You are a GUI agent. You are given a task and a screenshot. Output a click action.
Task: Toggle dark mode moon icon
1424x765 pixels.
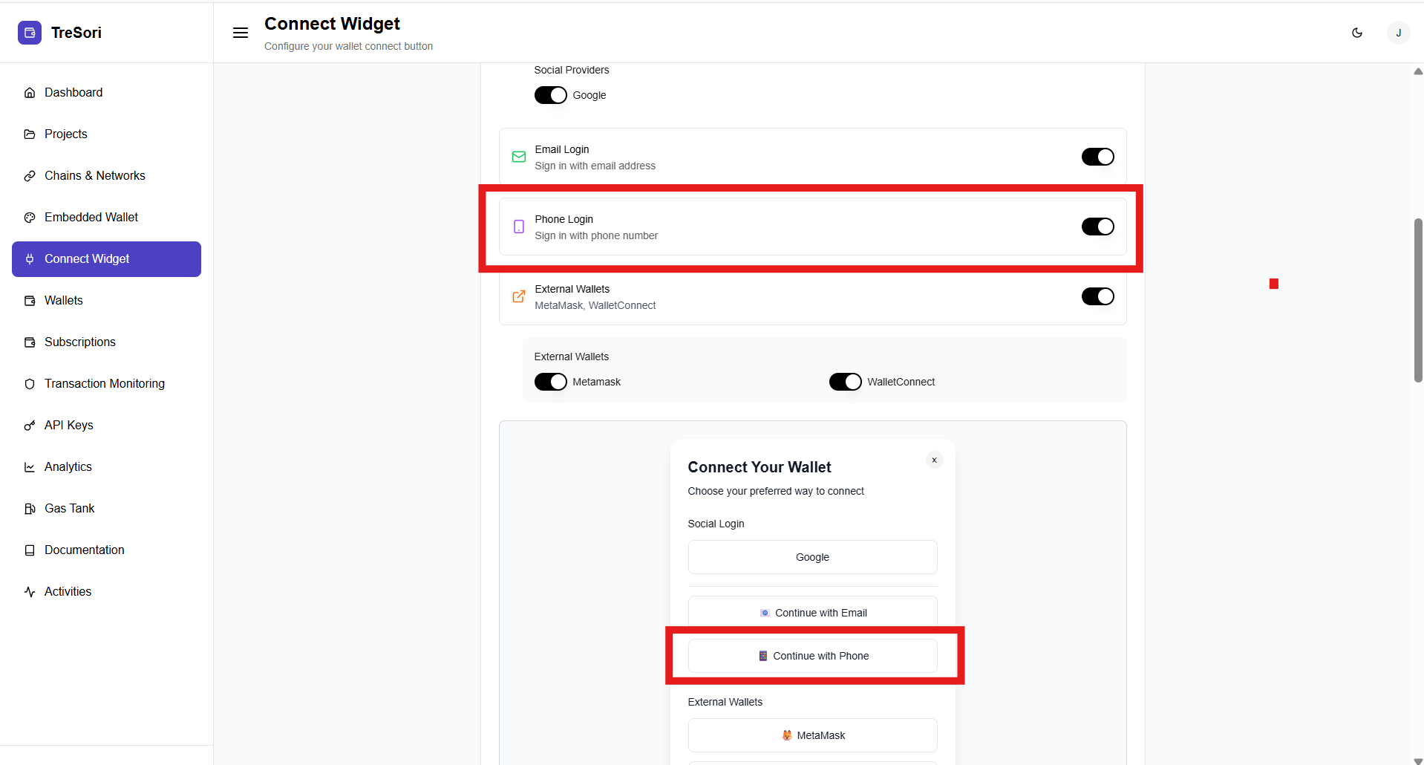[1357, 33]
